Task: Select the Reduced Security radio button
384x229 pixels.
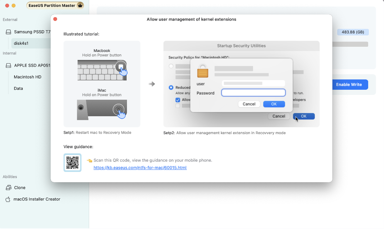Action: click(171, 87)
